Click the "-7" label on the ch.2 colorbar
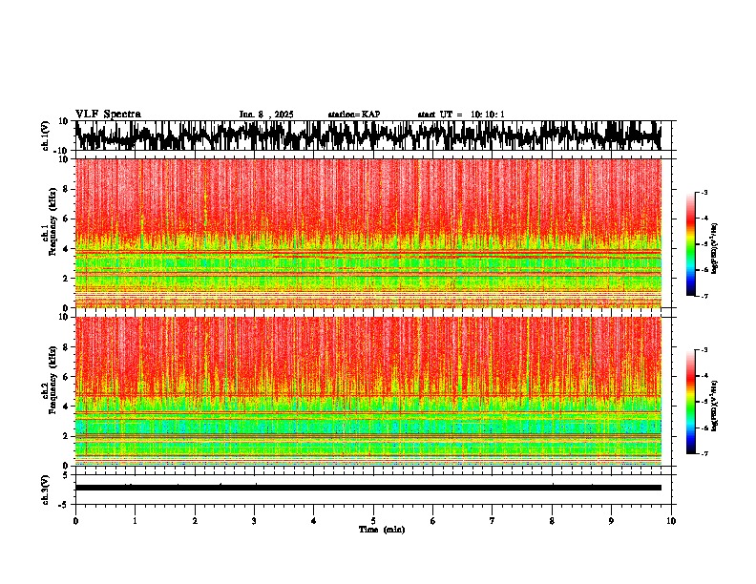This screenshot has width=756, height=584. (703, 453)
